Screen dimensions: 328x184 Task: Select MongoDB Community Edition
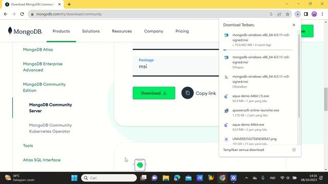pyautogui.click(x=45, y=87)
